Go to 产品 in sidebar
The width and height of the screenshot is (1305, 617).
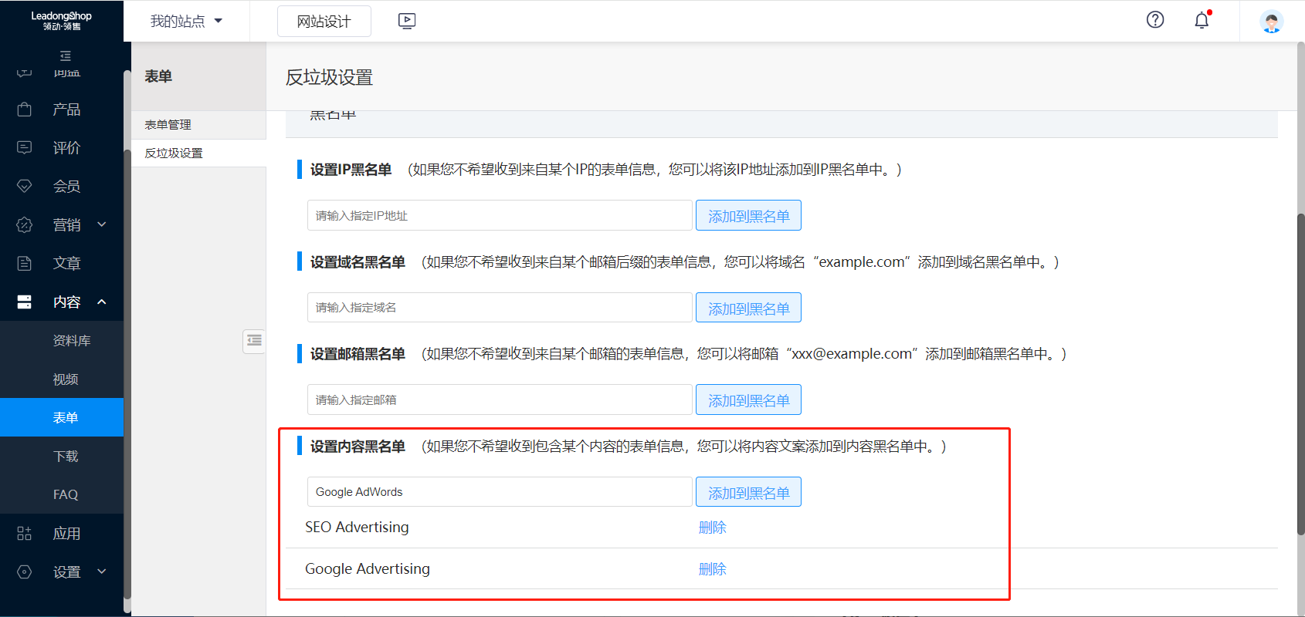pyautogui.click(x=66, y=109)
